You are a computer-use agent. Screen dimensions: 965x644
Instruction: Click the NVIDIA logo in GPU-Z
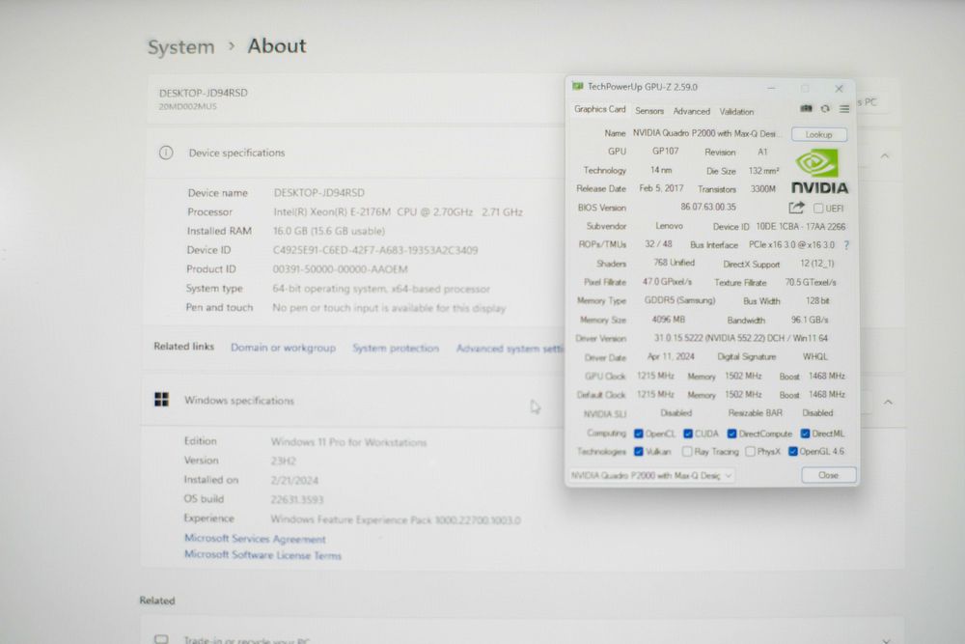(819, 173)
